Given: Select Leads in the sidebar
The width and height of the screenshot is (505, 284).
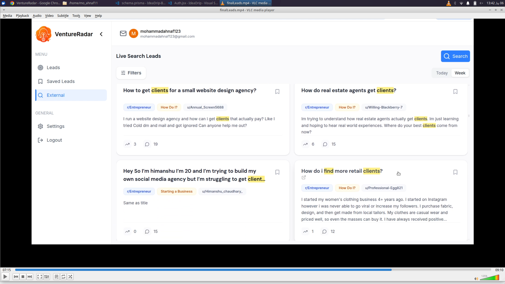Looking at the screenshot, I should [x=53, y=68].
